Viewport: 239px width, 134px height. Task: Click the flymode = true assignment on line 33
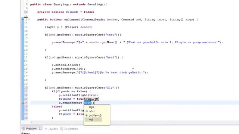[x=71, y=99]
